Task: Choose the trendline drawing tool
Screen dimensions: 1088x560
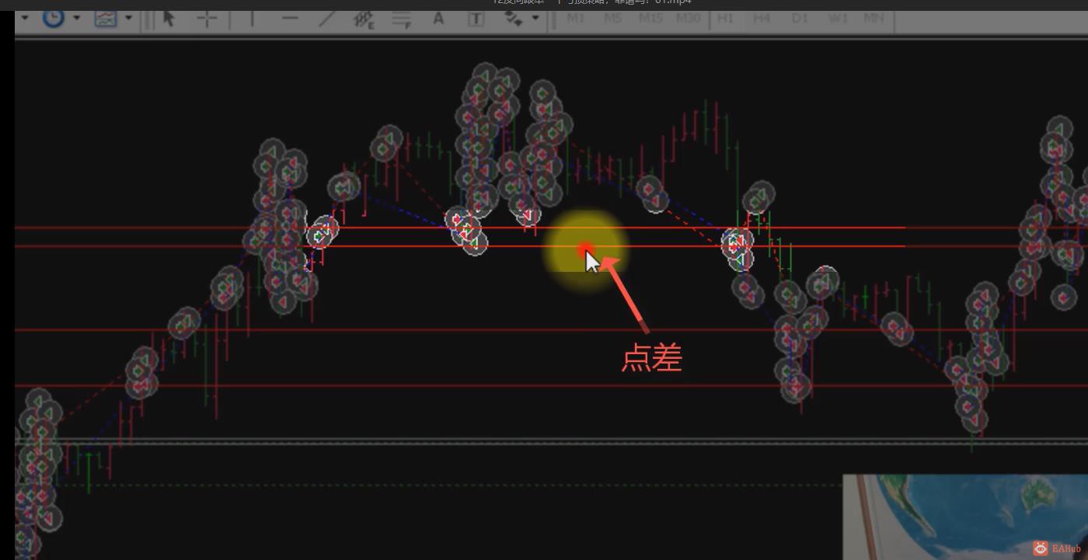Action: (x=327, y=19)
